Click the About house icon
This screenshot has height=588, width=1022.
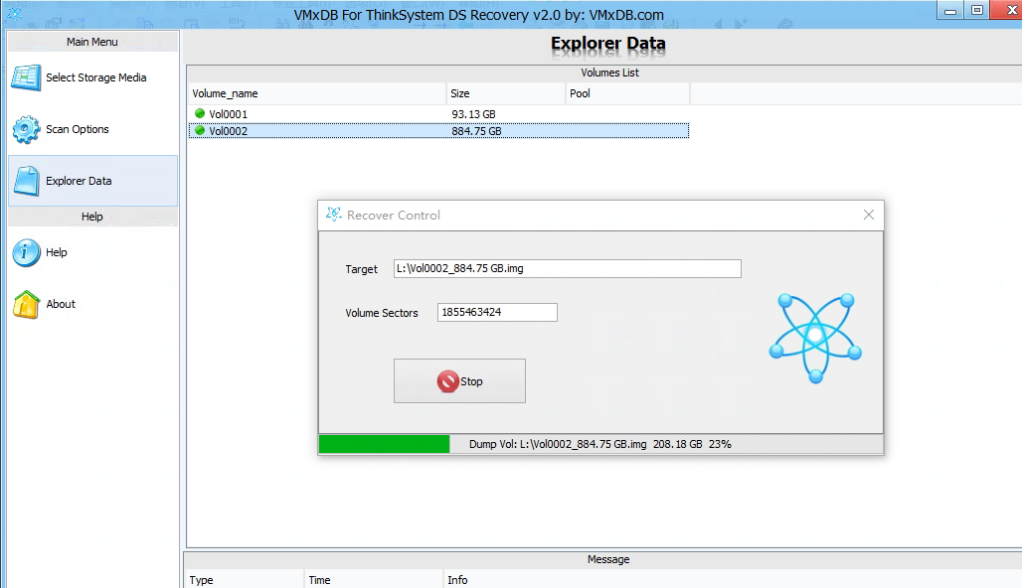click(x=26, y=304)
